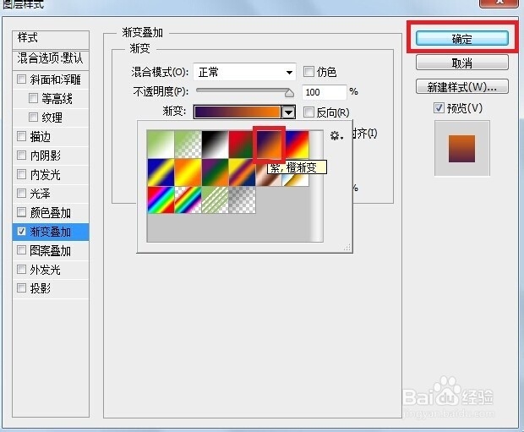Click the style preview thumbnail
The height and width of the screenshot is (432, 524).
tap(462, 148)
